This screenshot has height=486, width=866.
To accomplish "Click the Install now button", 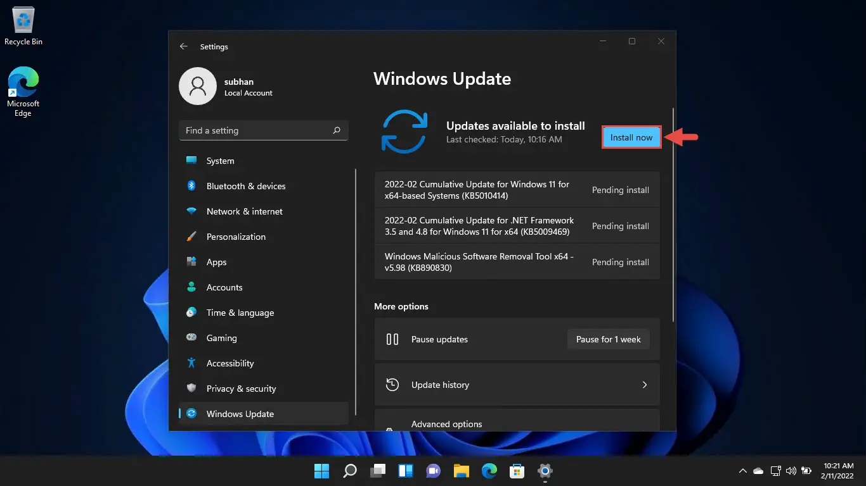I will tap(631, 137).
